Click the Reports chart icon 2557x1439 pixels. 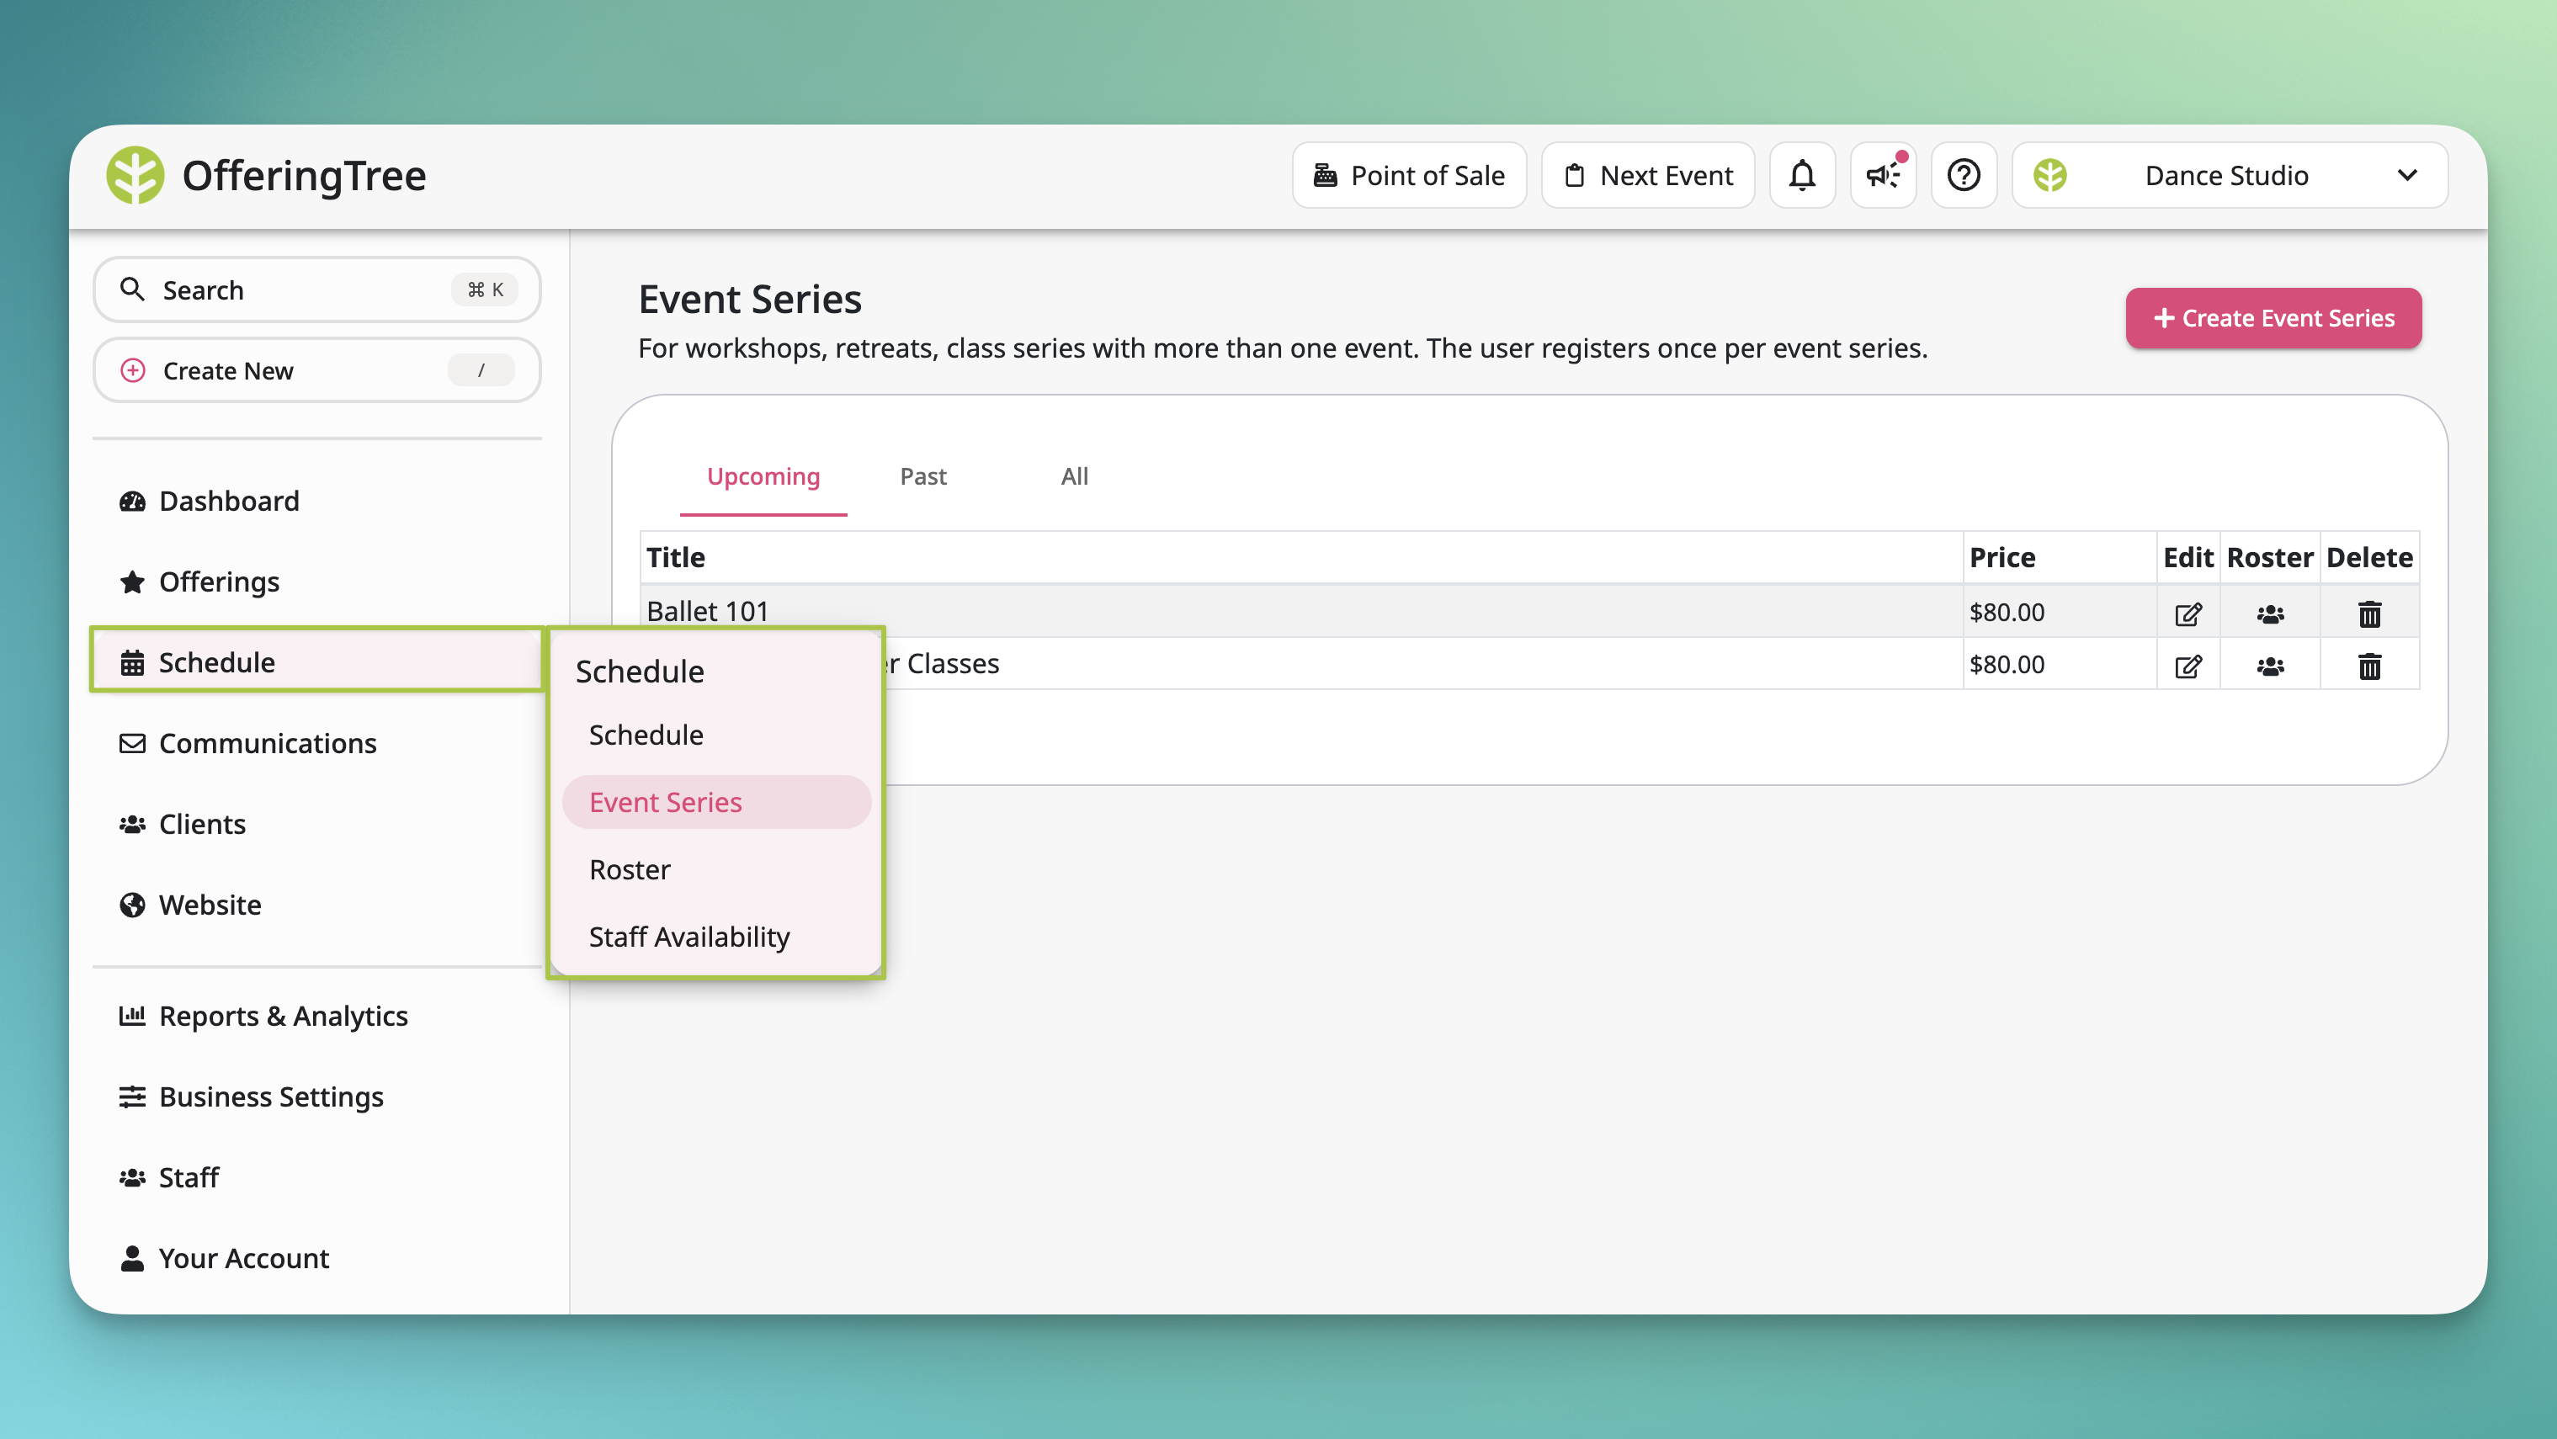(132, 1015)
